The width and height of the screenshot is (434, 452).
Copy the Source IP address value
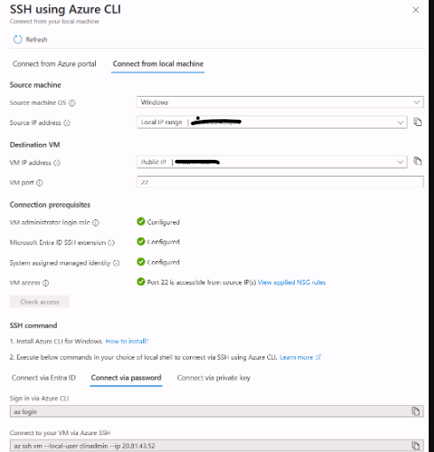[417, 122]
